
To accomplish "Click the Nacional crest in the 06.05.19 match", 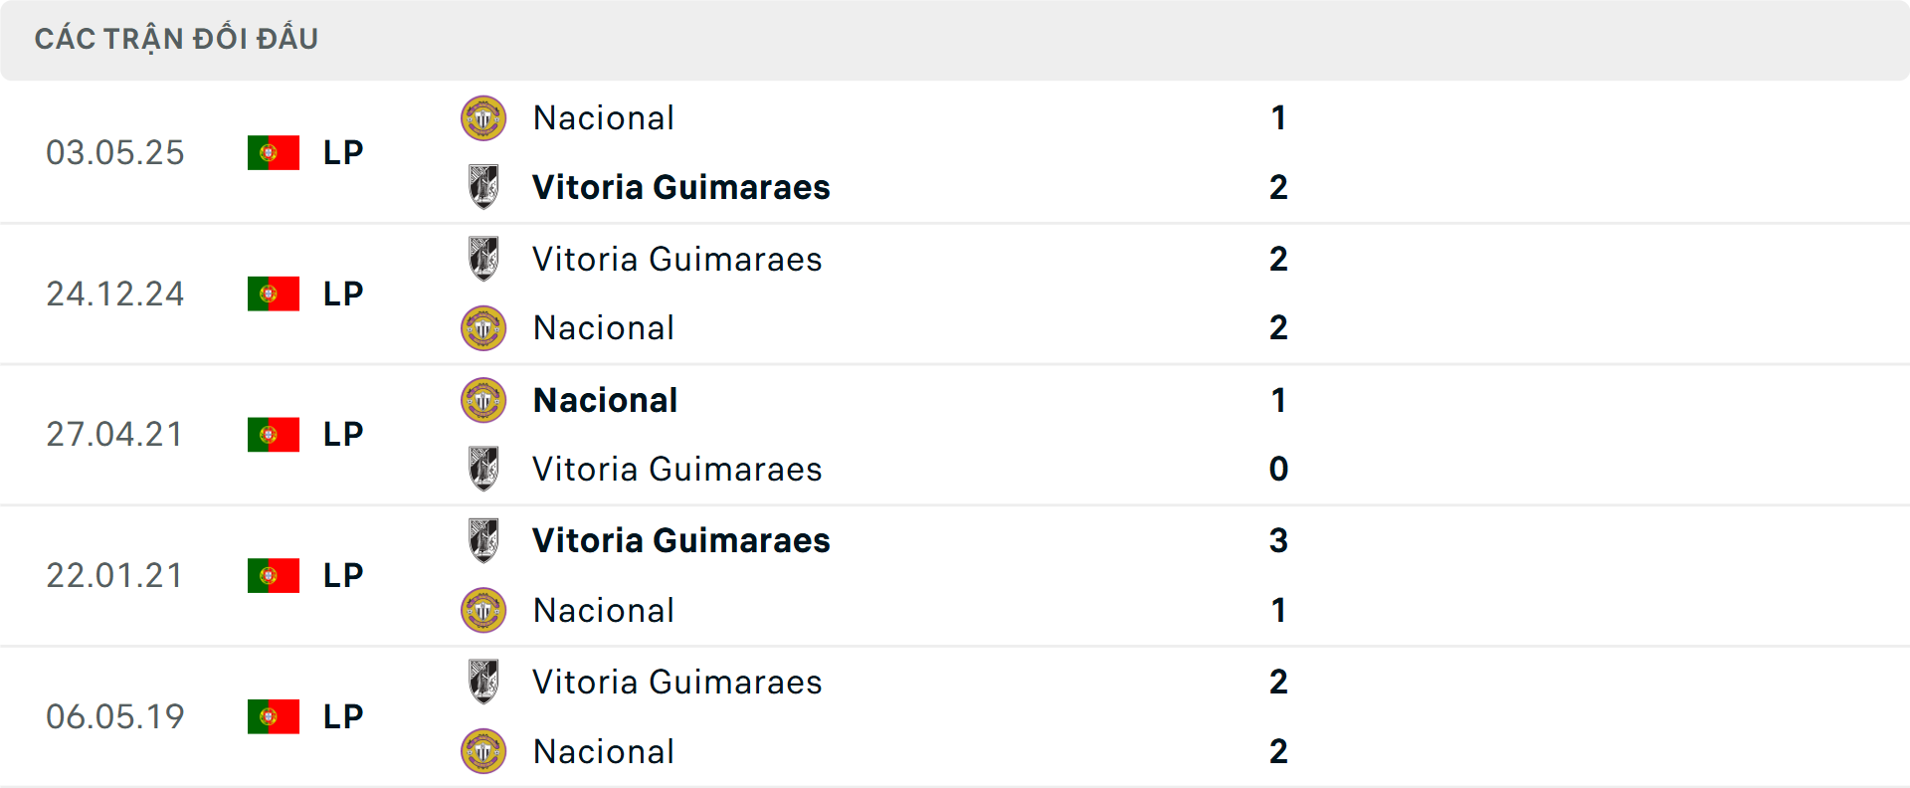I will [x=483, y=751].
